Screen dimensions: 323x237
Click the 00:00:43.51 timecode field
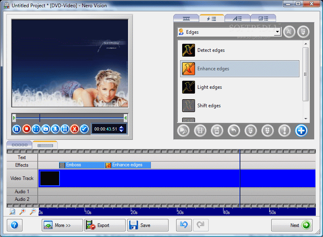[106, 129]
